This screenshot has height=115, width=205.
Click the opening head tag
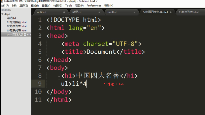point(57,36)
